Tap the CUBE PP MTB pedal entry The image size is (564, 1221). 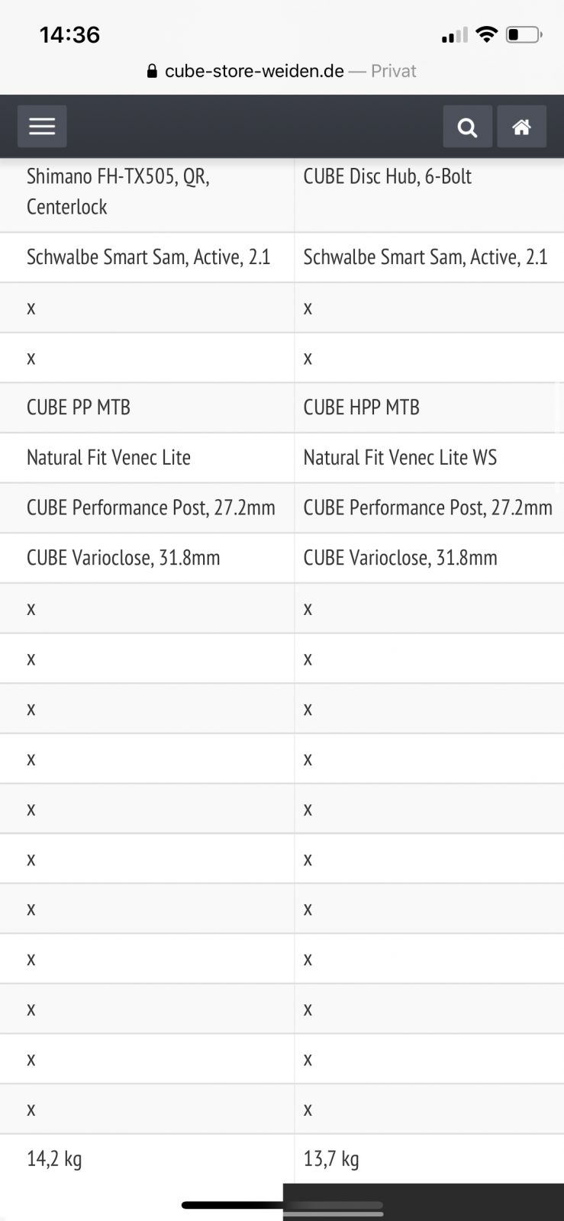point(79,408)
